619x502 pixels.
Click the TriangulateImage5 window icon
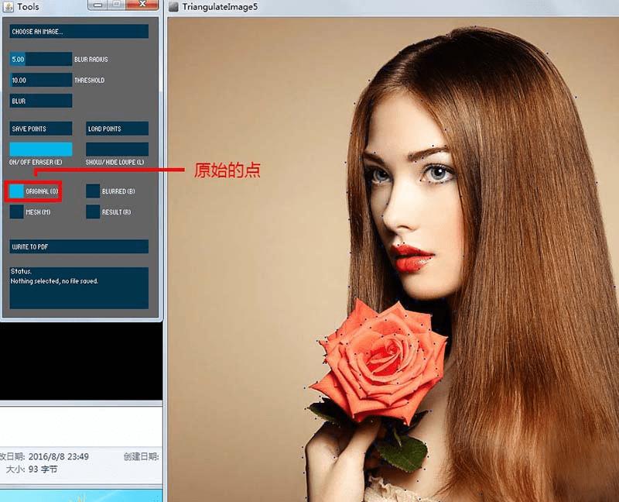click(x=173, y=7)
